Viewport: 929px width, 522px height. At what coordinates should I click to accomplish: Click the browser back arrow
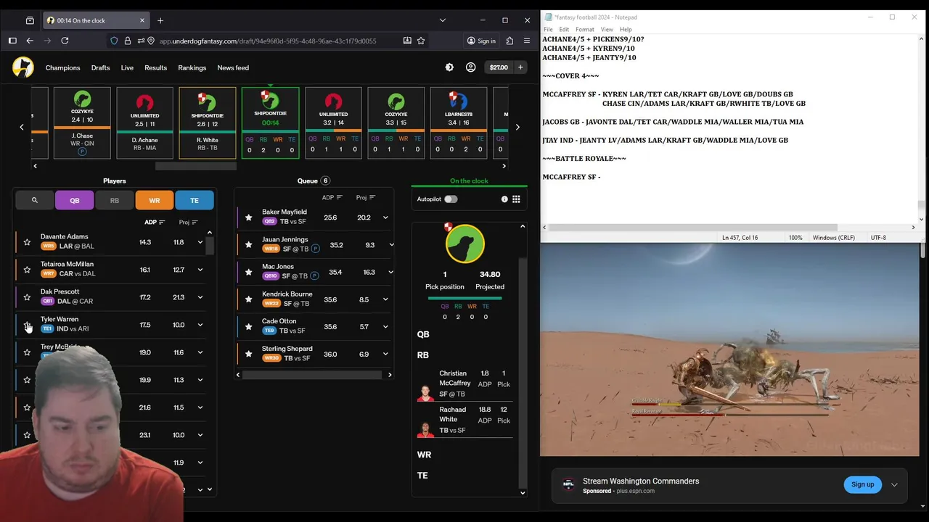click(x=30, y=41)
